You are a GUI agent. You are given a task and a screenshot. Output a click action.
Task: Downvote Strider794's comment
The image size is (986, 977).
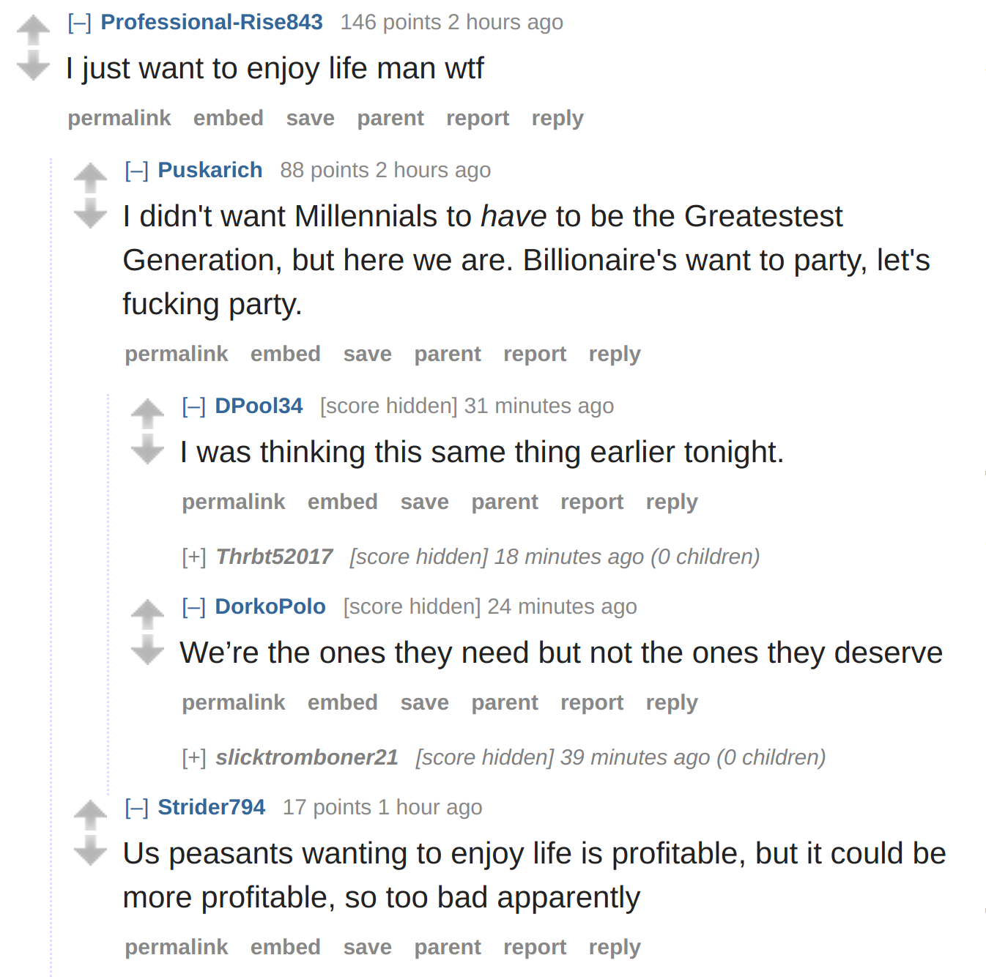90,850
